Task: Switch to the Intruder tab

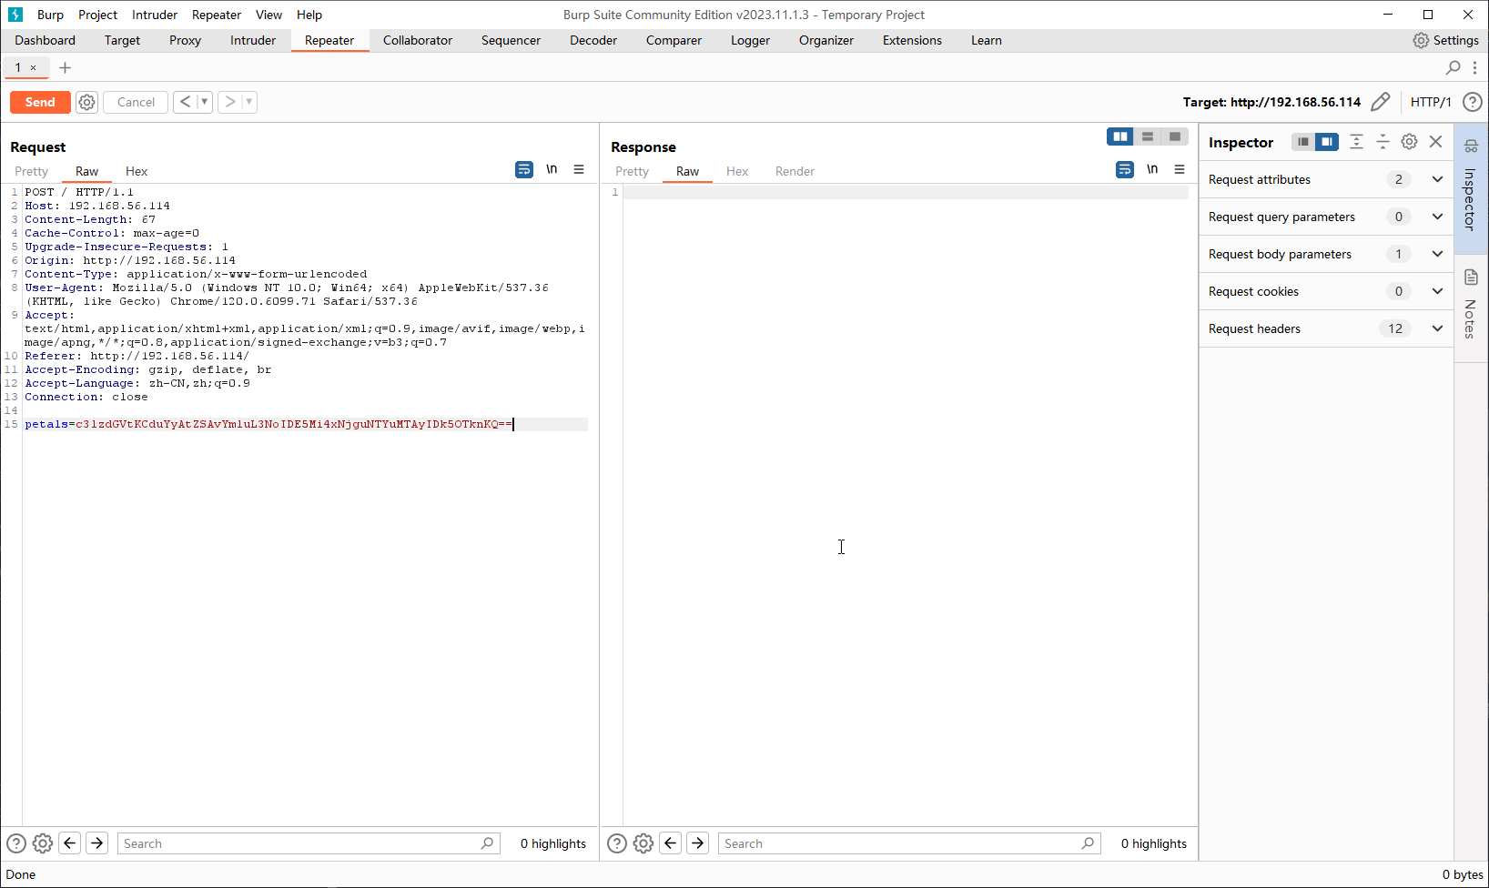Action: tap(253, 40)
